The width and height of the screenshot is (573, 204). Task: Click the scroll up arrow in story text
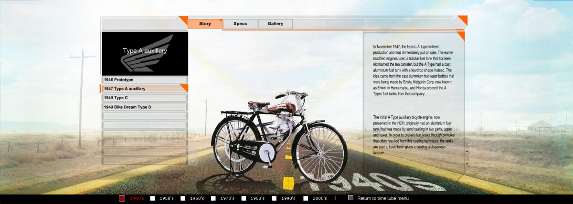click(x=467, y=151)
